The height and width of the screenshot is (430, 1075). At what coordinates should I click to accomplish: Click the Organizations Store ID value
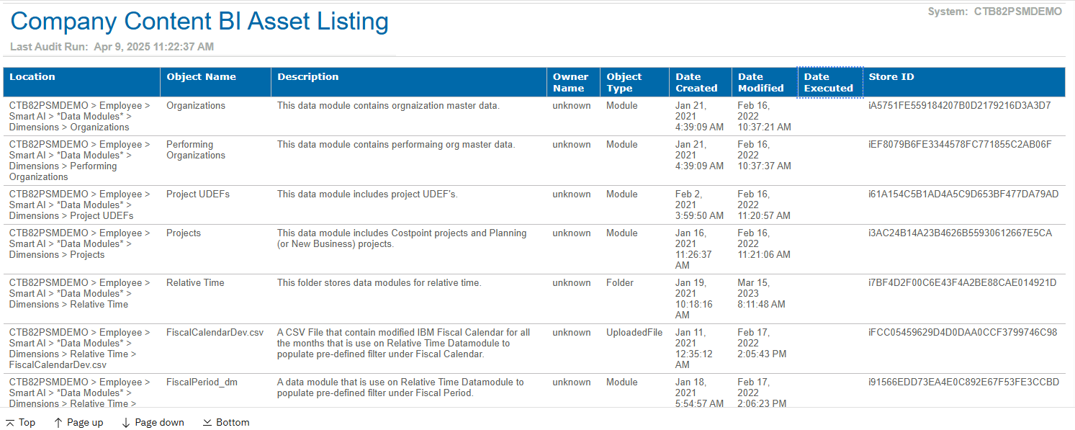[959, 106]
